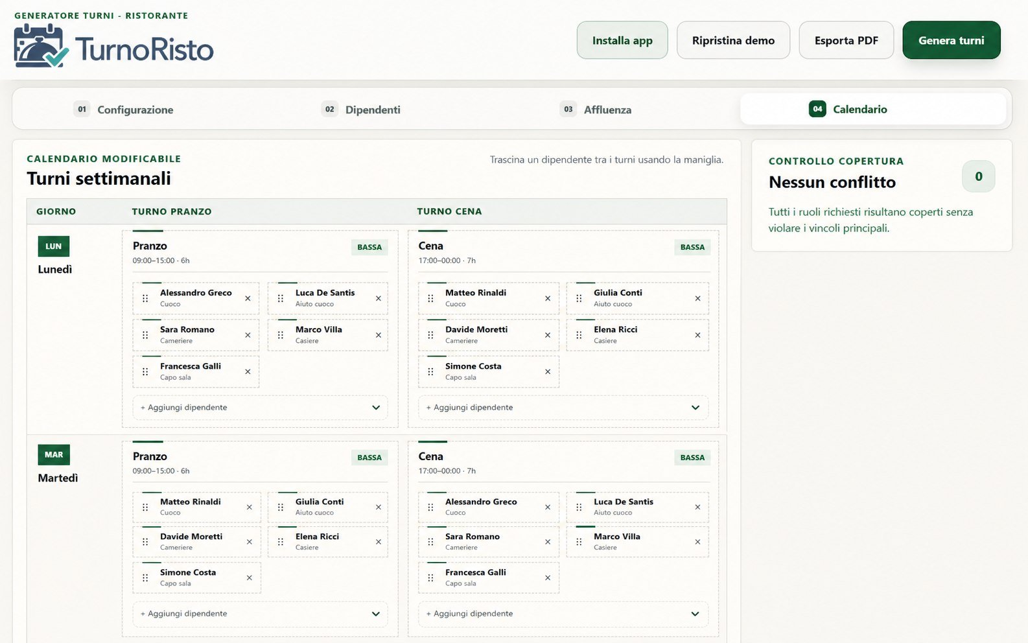
Task: Remove Marco Villa from Tuesday dinner
Action: [697, 542]
